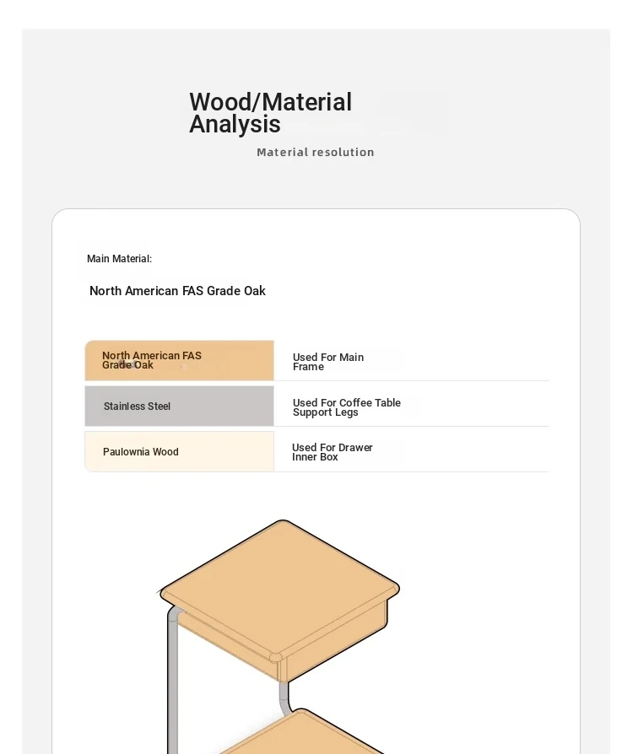
Task: Click the Paulownia Wood cream swatch
Action: (179, 451)
